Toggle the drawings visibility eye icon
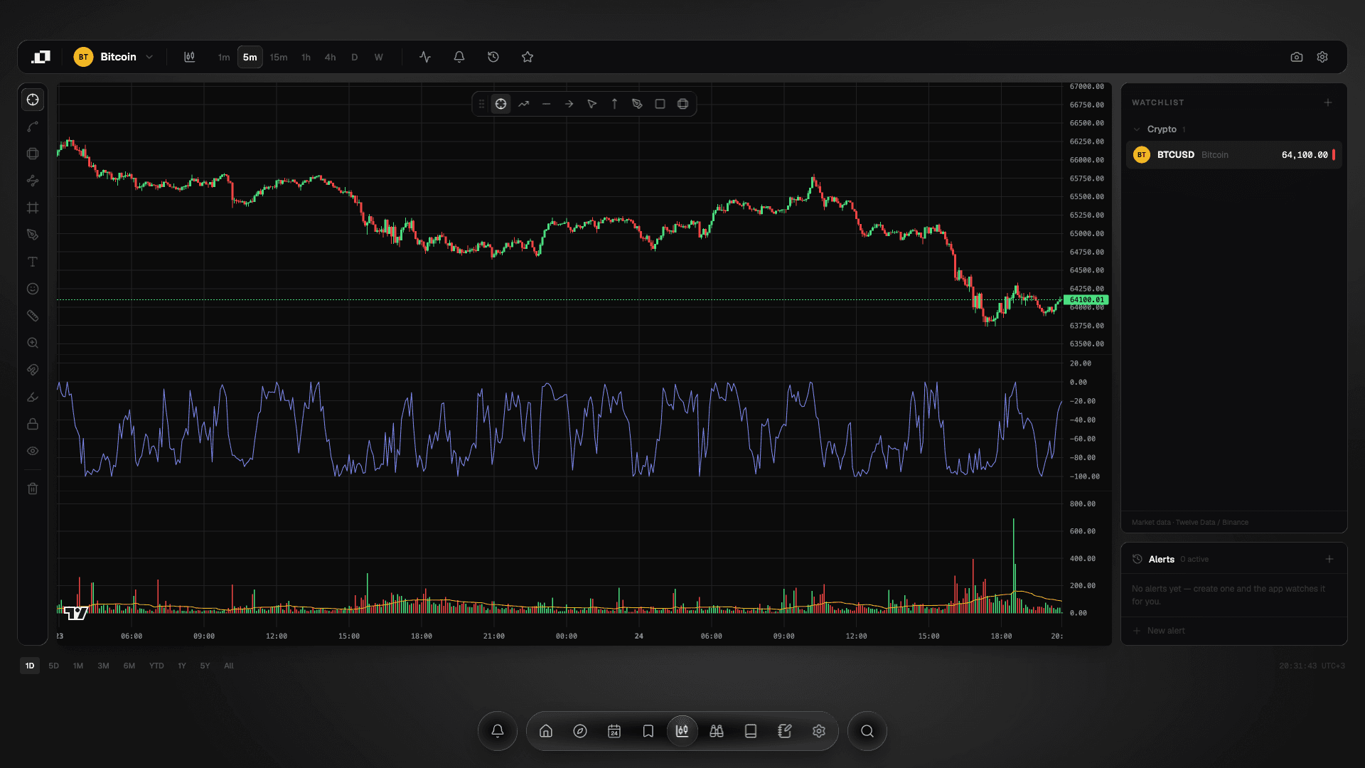The height and width of the screenshot is (768, 1365). click(x=33, y=451)
